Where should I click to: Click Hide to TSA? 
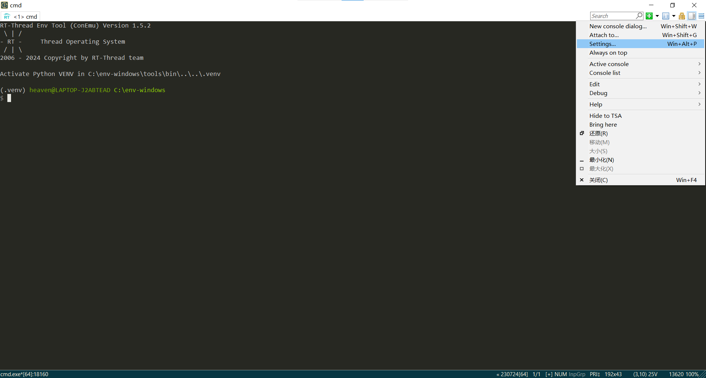pos(605,116)
